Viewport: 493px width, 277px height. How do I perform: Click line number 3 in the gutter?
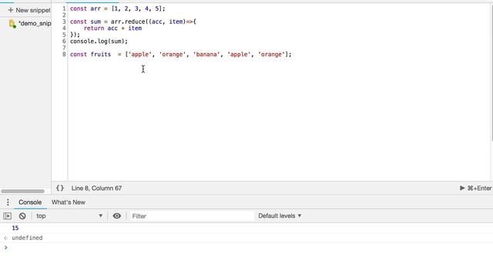coord(64,22)
